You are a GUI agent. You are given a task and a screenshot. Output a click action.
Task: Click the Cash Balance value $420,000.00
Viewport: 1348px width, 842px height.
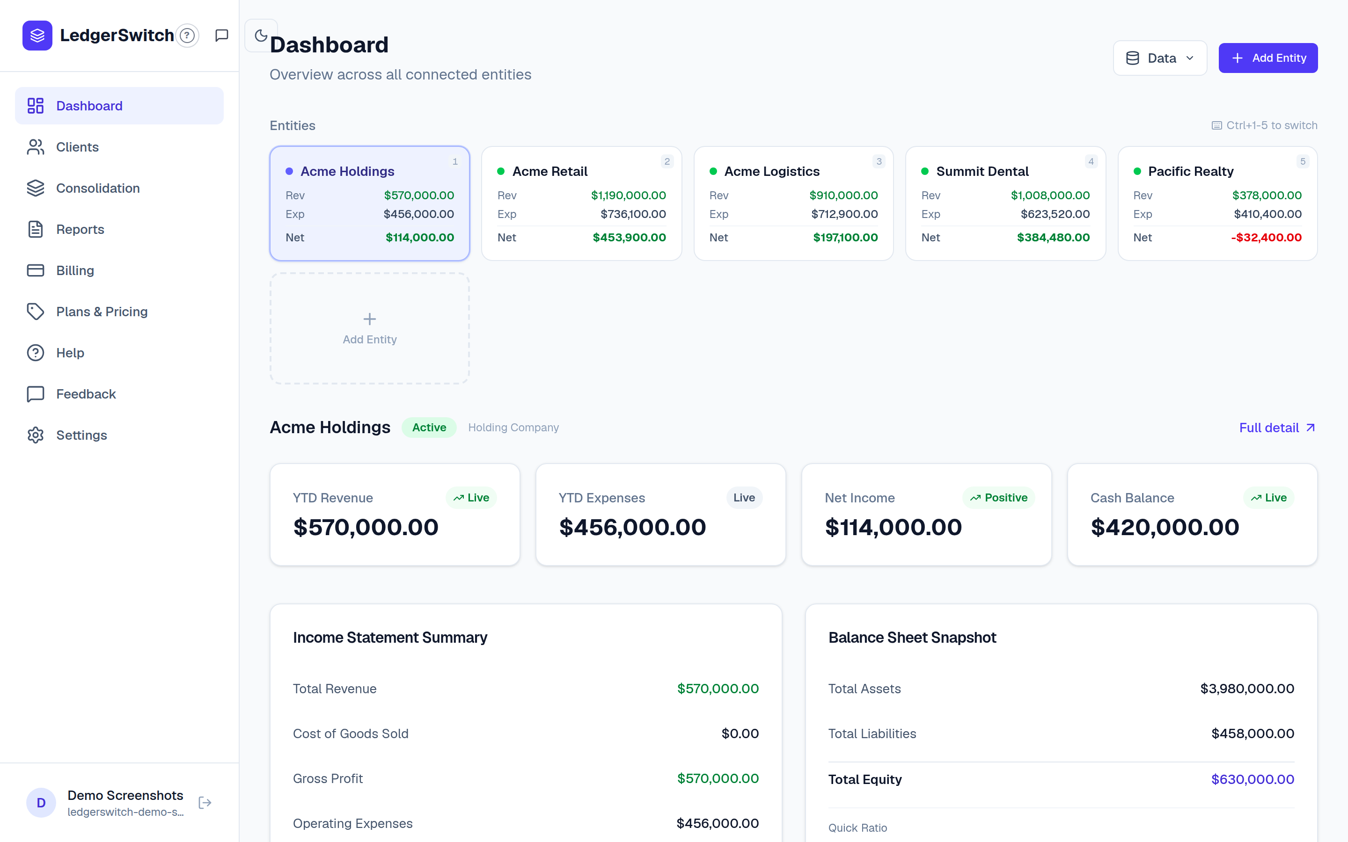point(1165,527)
